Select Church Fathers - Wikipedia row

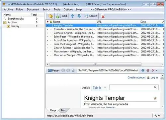(x=105, y=48)
